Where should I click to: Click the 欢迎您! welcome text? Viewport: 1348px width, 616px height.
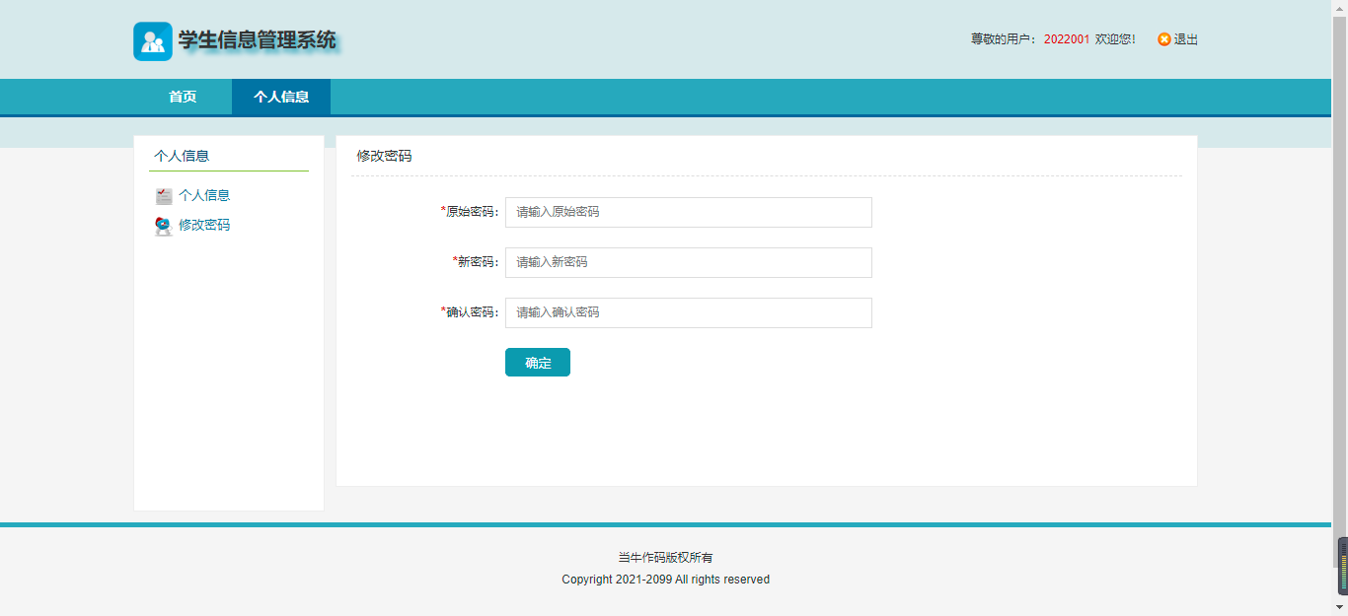[x=1115, y=39]
